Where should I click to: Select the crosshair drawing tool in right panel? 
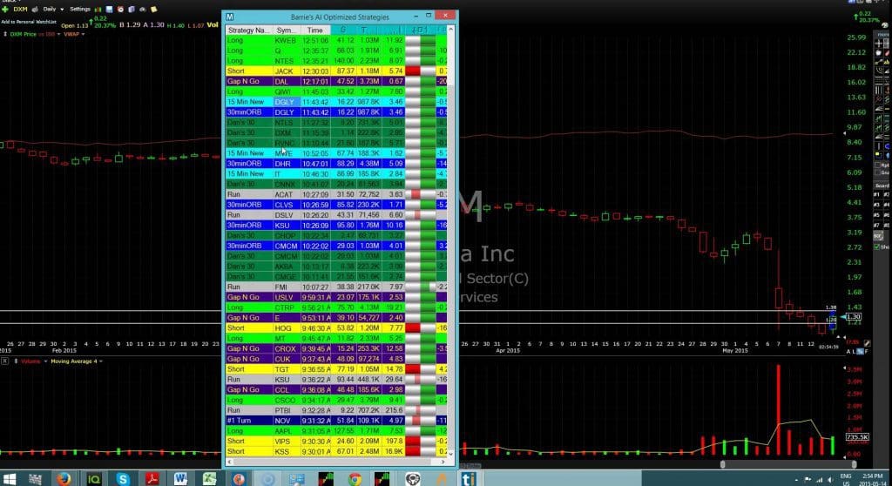pos(878,44)
